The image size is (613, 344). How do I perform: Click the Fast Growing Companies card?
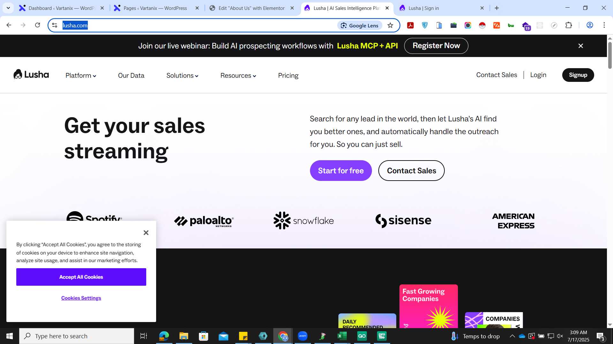(428, 306)
